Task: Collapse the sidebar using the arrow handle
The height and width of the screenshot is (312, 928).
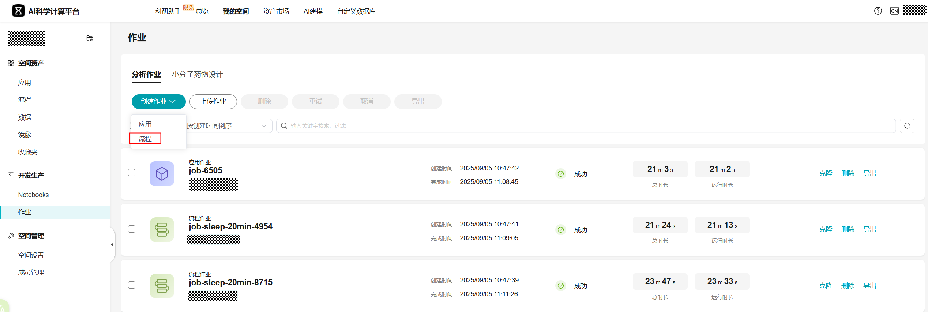Action: tap(112, 245)
